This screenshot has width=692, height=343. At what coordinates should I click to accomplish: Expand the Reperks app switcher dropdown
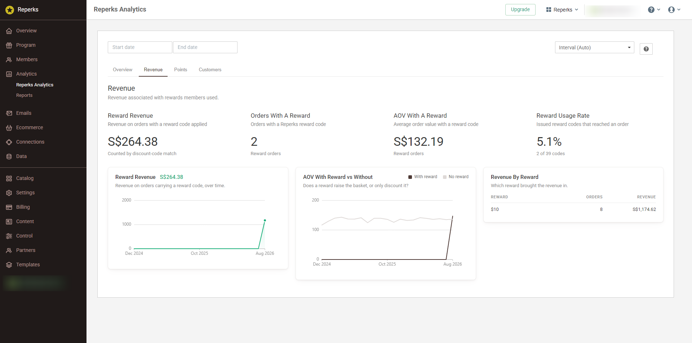pos(562,10)
